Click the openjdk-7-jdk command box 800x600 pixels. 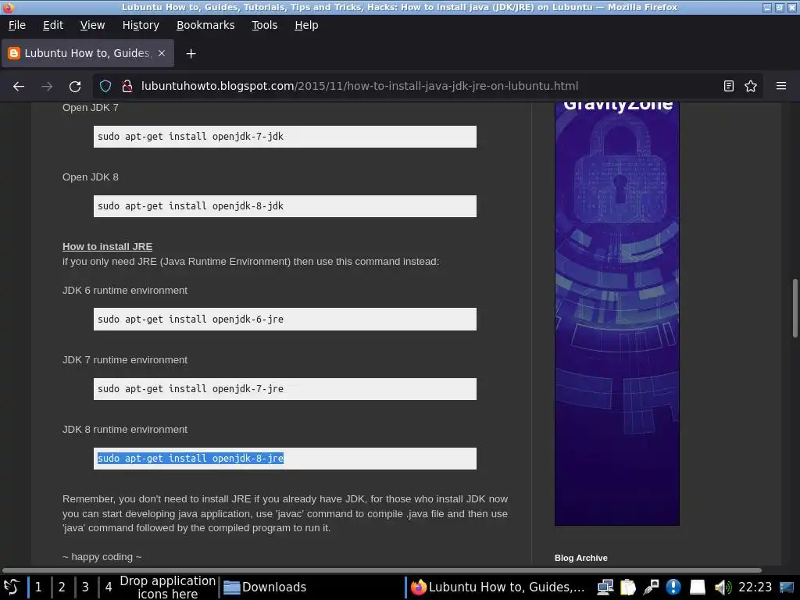[x=284, y=136]
